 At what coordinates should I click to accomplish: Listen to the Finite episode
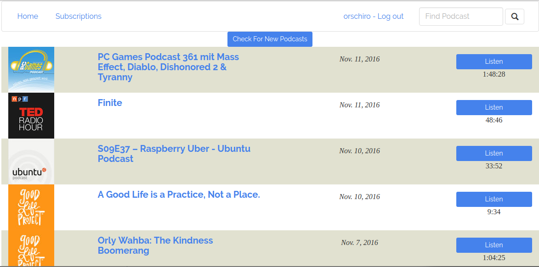tap(494, 107)
